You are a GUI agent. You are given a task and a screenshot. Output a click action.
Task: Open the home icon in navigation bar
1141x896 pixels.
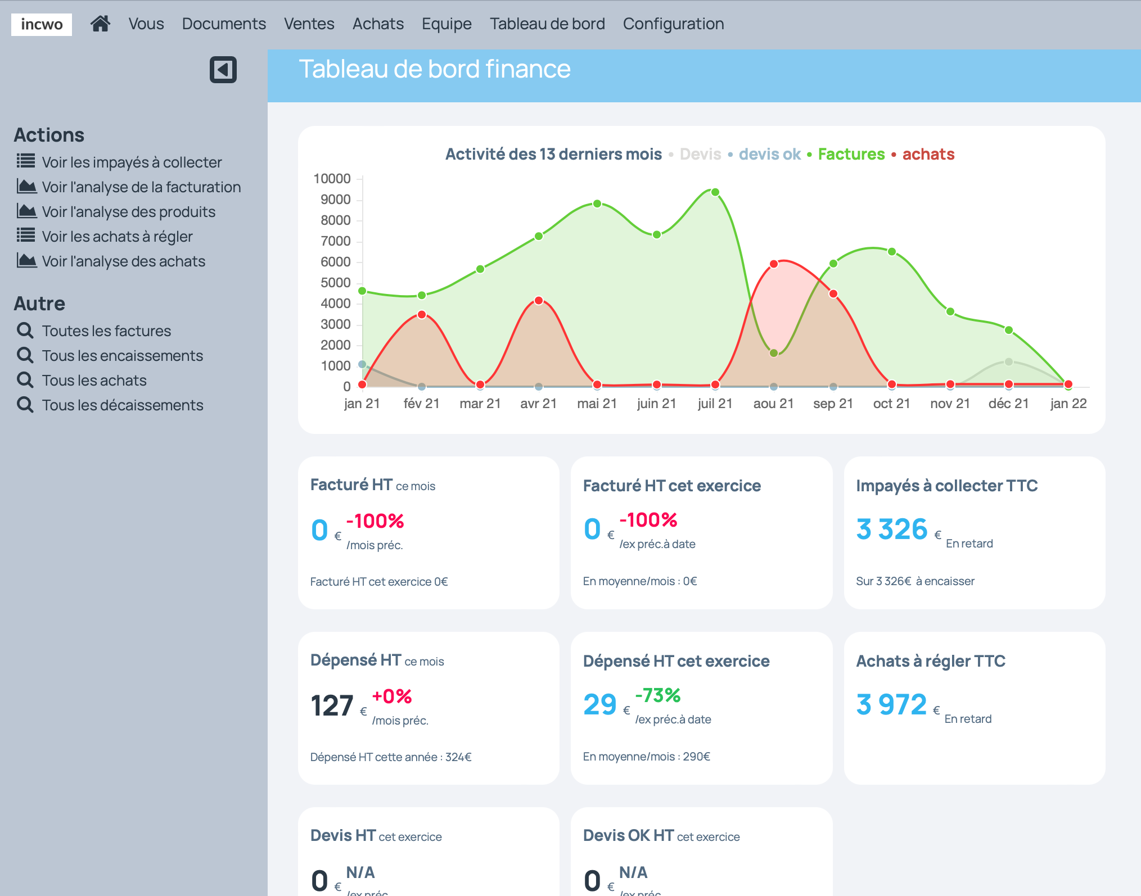[101, 23]
